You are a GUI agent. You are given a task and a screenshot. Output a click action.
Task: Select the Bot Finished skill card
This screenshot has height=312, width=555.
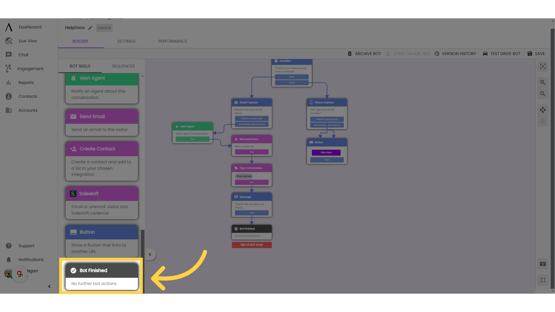pos(101,276)
